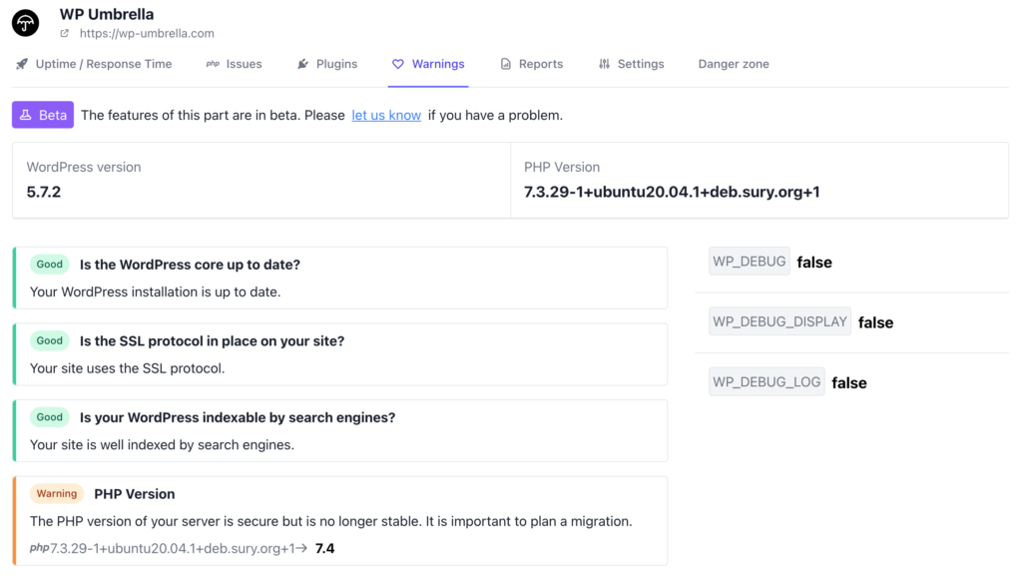Screen dimensions: 1022x582
Task: Click the current PHP version in warning card
Action: 172,549
